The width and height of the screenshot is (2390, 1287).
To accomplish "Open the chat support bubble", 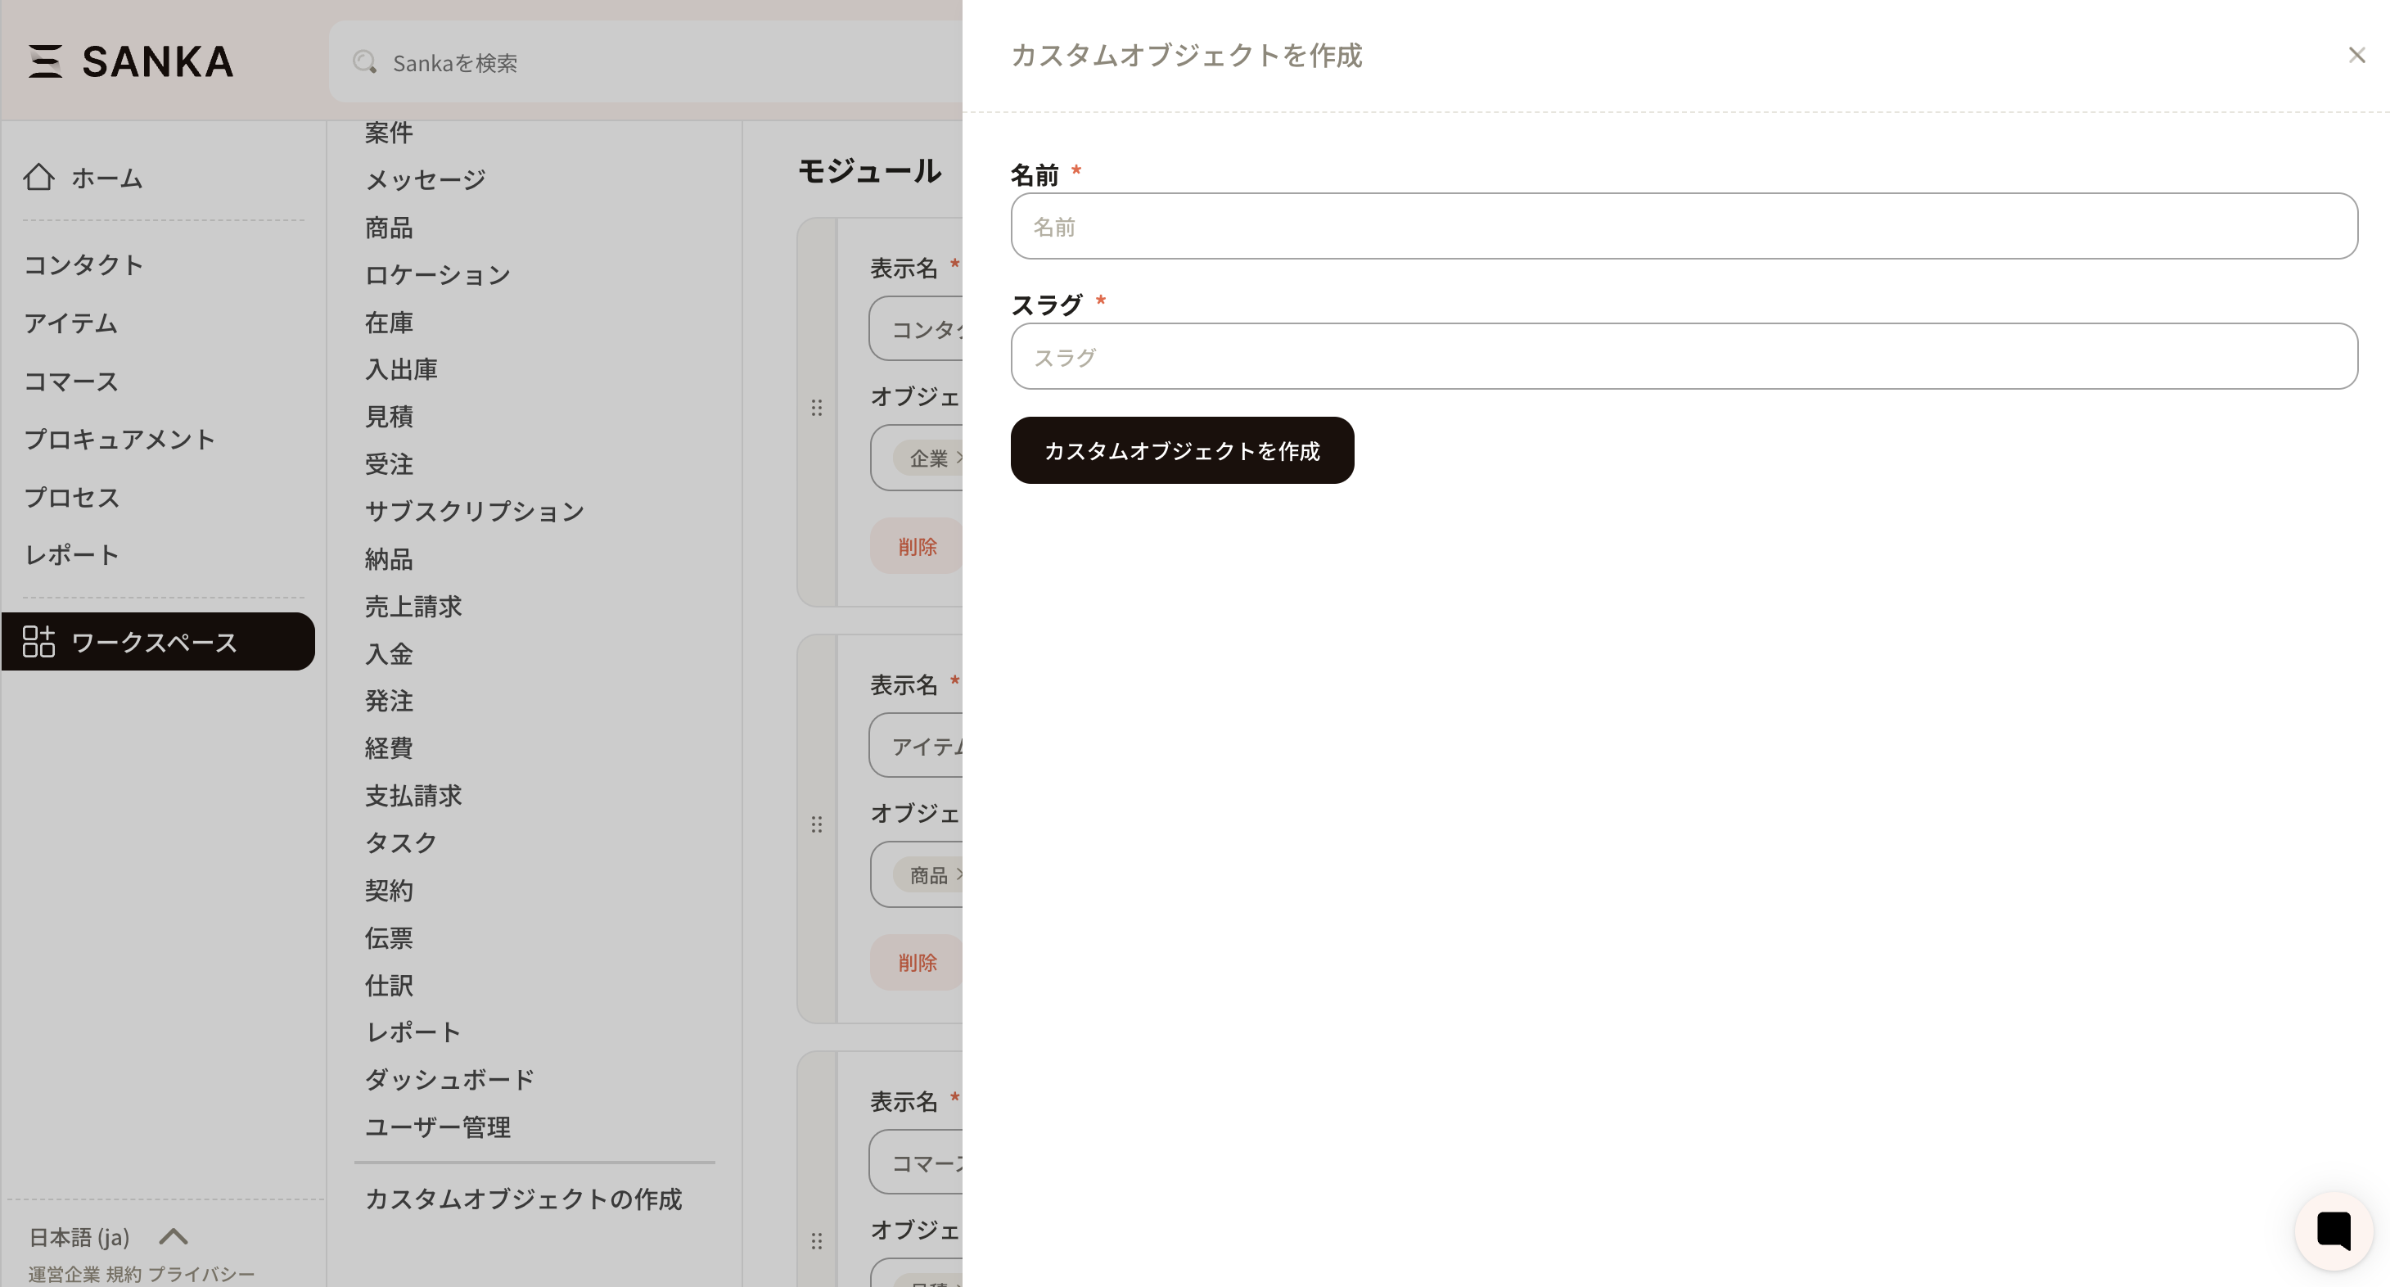I will 2334,1231.
